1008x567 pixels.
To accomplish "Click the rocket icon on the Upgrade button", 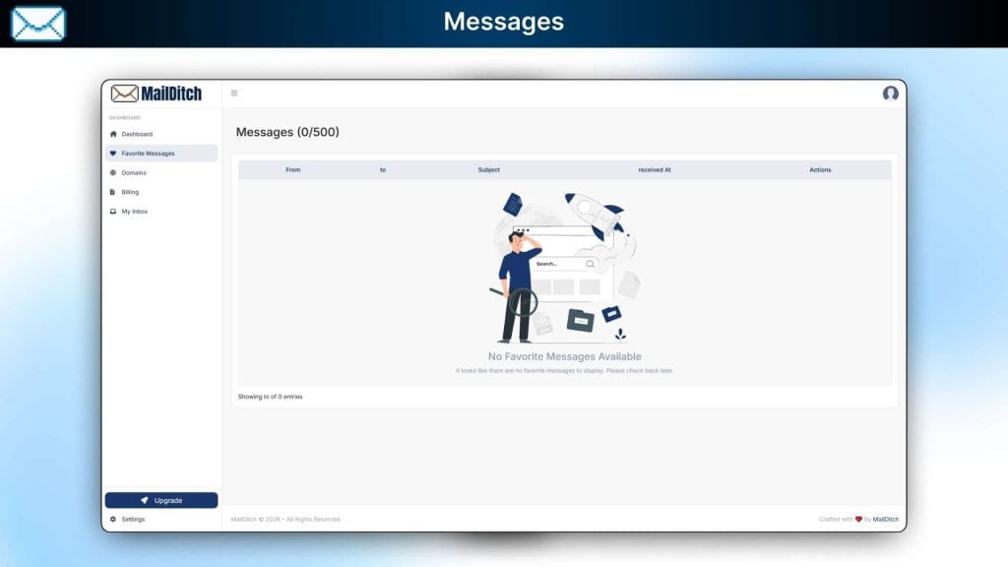I will pyautogui.click(x=144, y=499).
